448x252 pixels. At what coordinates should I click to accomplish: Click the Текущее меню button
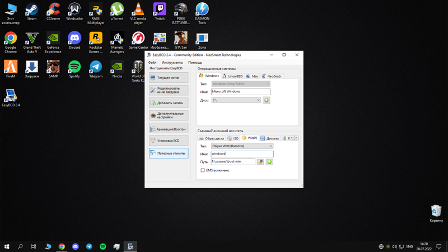click(x=169, y=78)
